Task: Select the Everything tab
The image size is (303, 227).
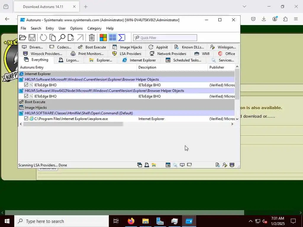Action: tap(36, 60)
